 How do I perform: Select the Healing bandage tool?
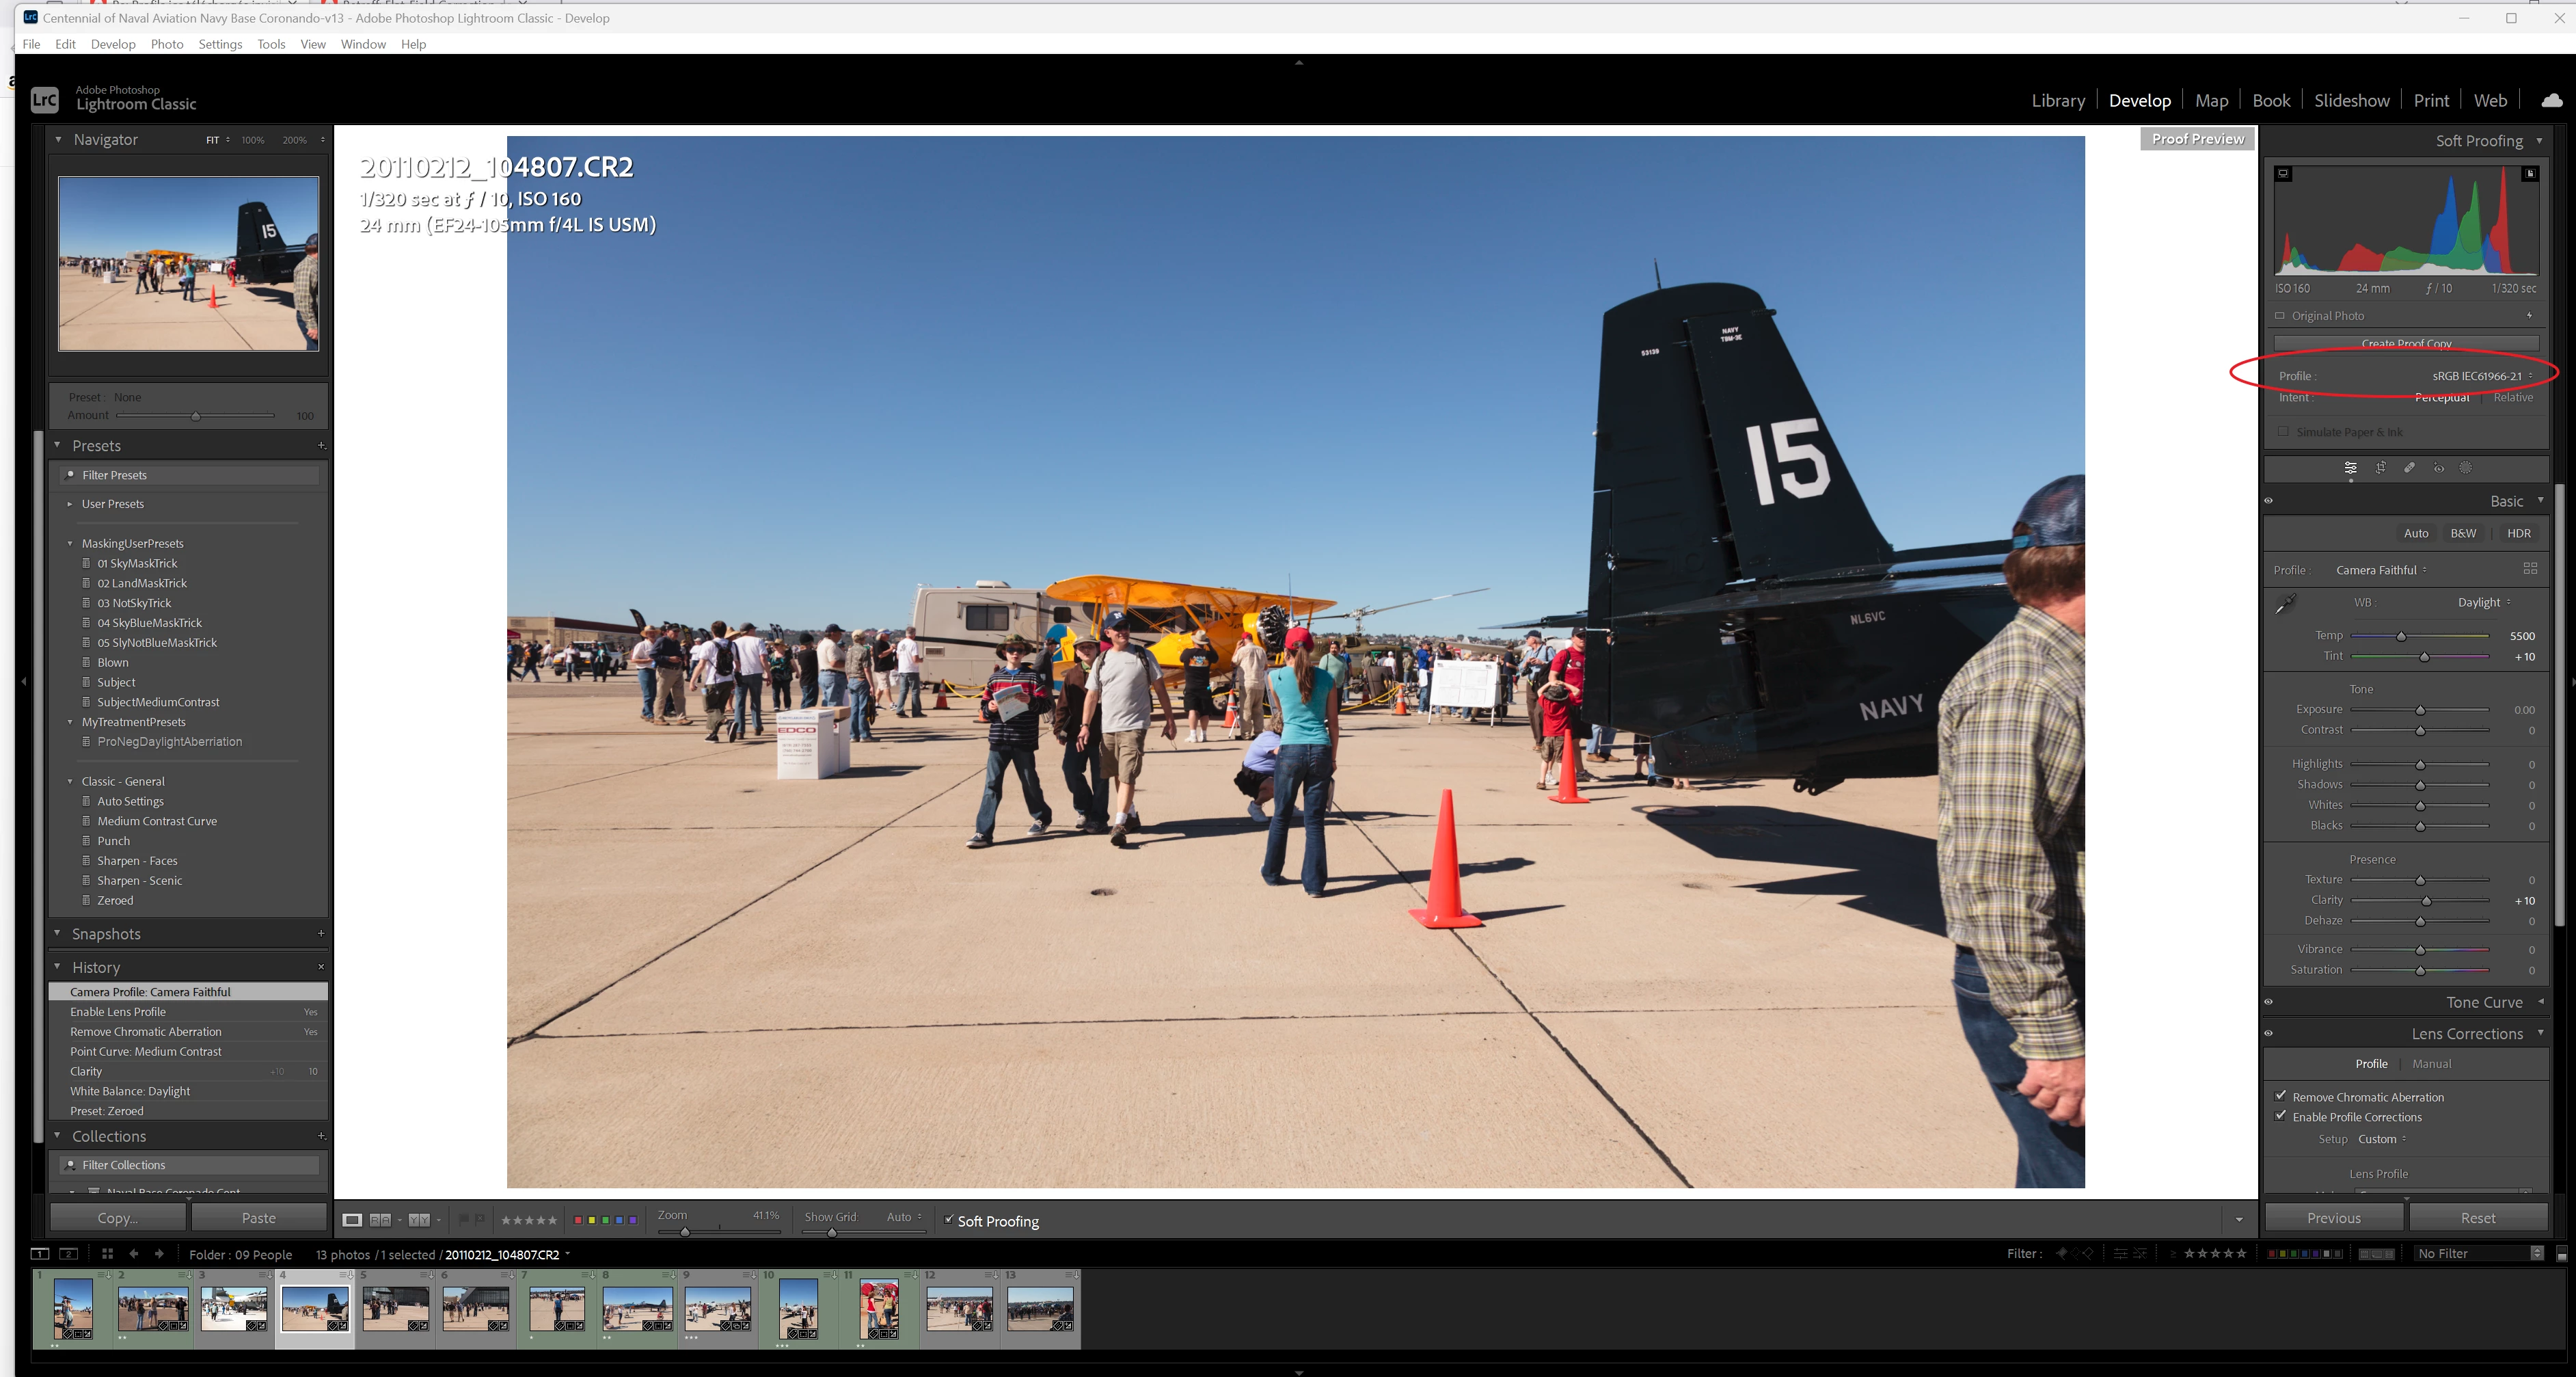click(x=2409, y=468)
